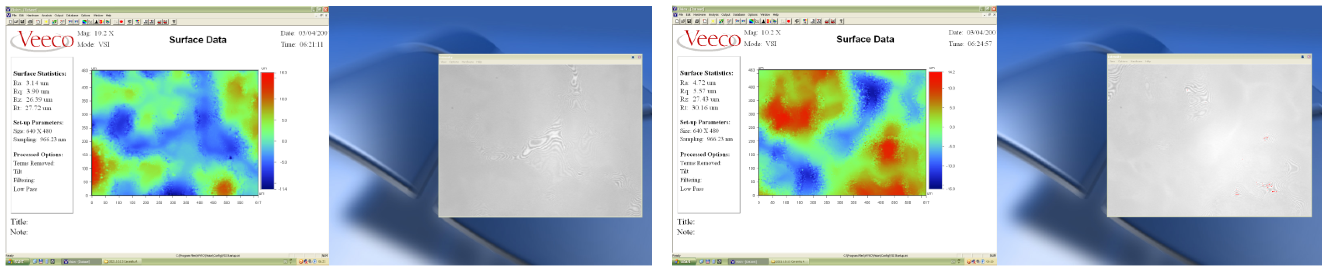
Task: Select Vision taskbar button in left screenshot
Action: (x=81, y=262)
